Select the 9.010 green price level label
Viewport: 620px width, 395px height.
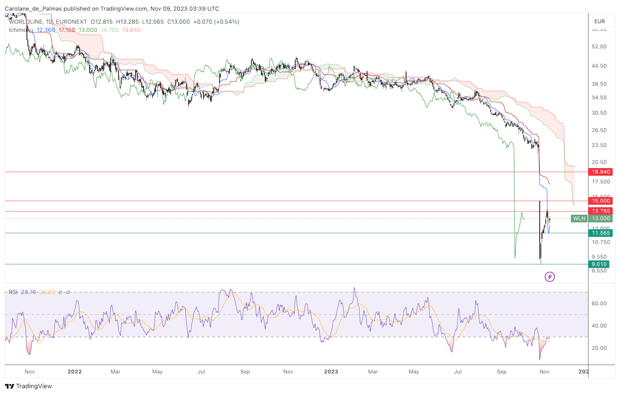pyautogui.click(x=600, y=264)
